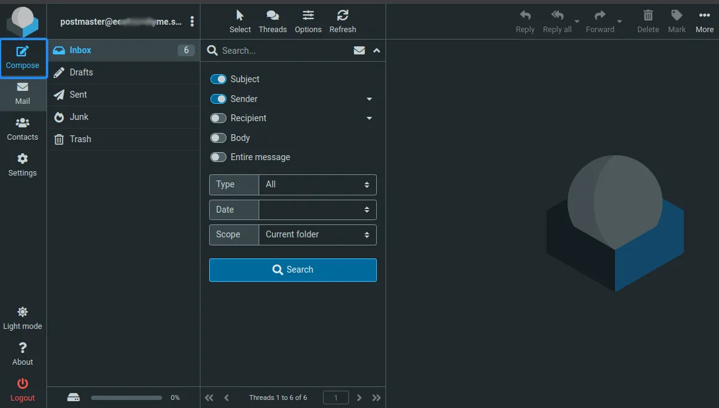
Task: Open the Junk folder
Action: tap(124, 117)
